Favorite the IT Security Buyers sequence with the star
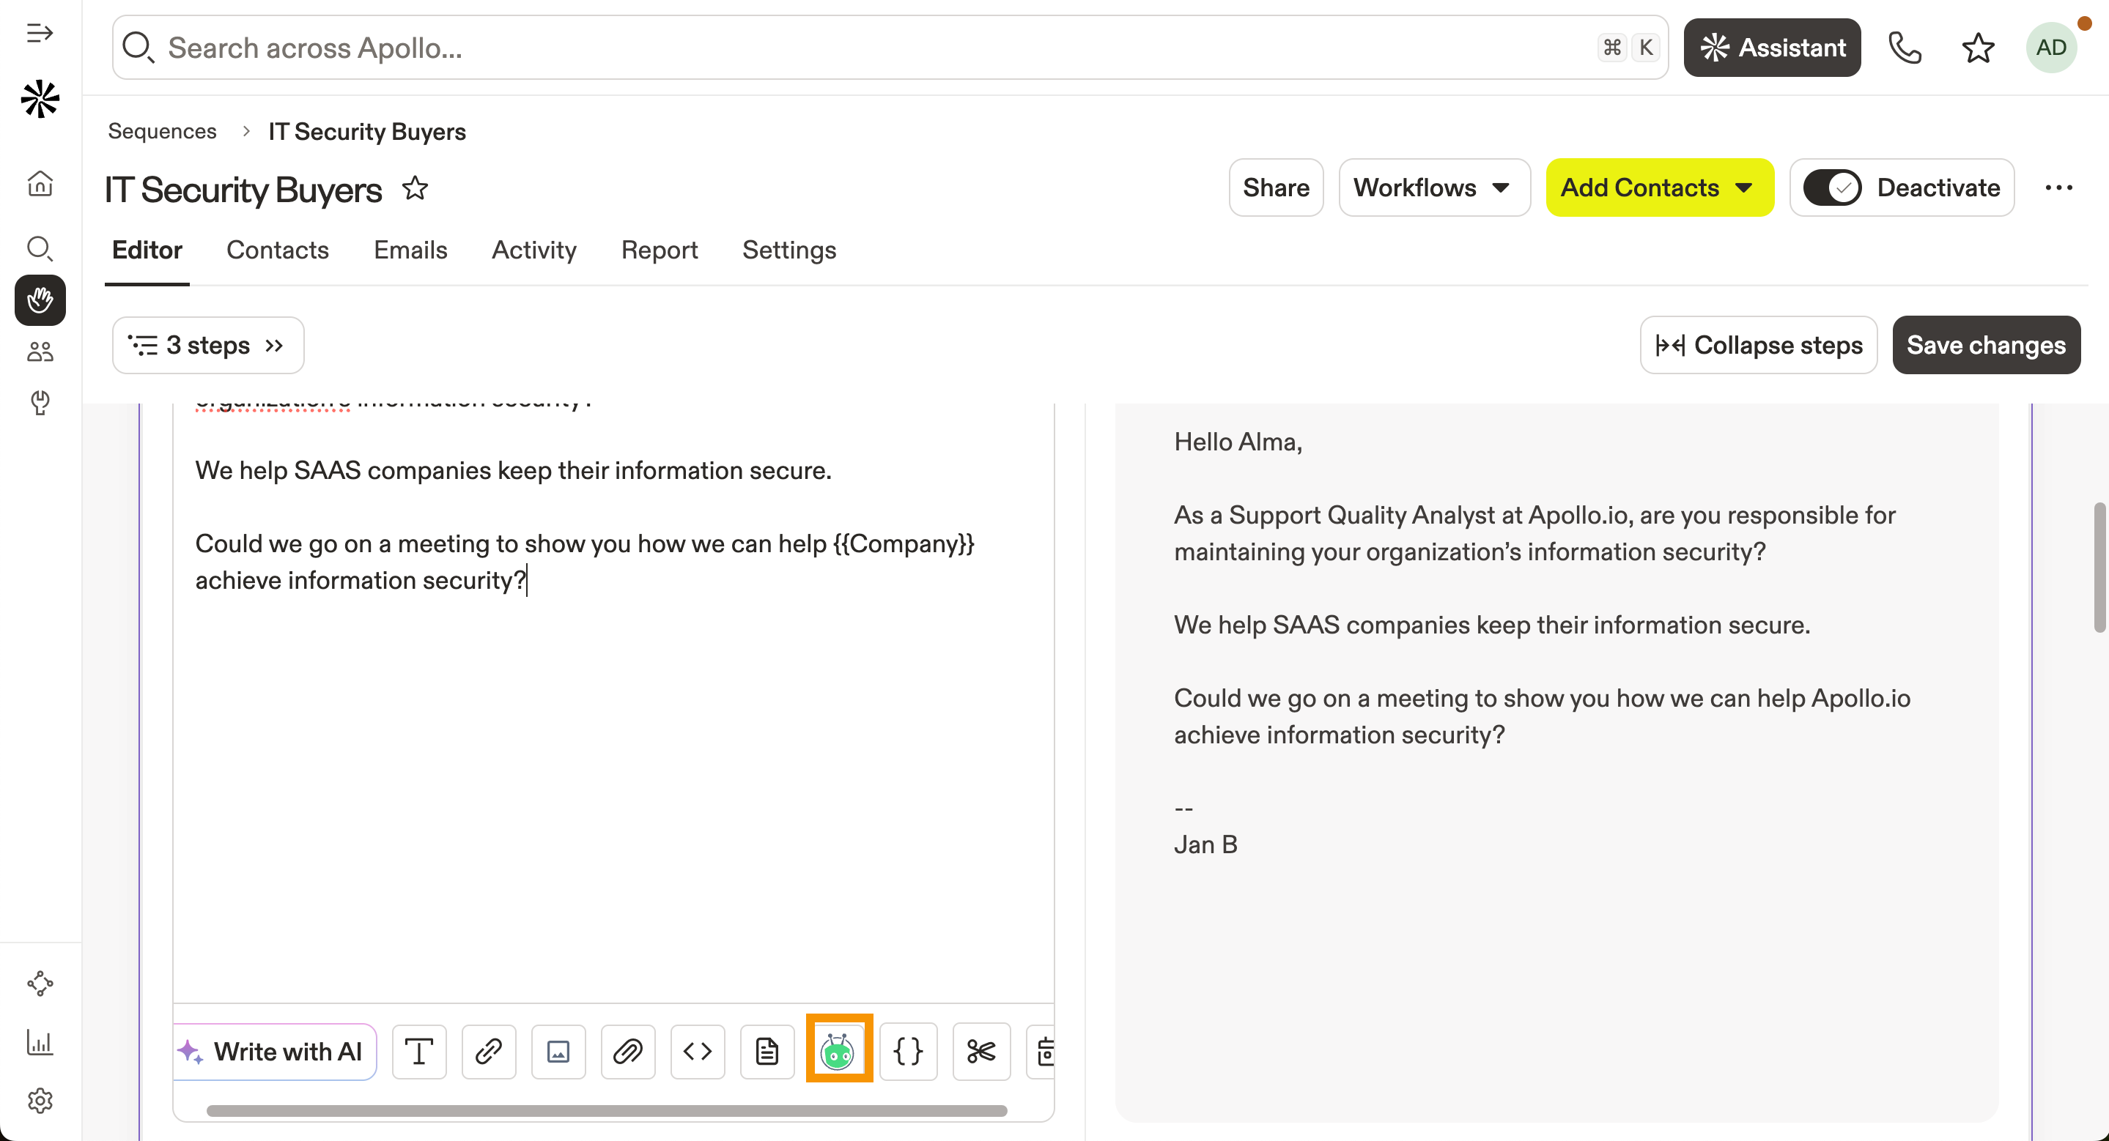 (415, 188)
